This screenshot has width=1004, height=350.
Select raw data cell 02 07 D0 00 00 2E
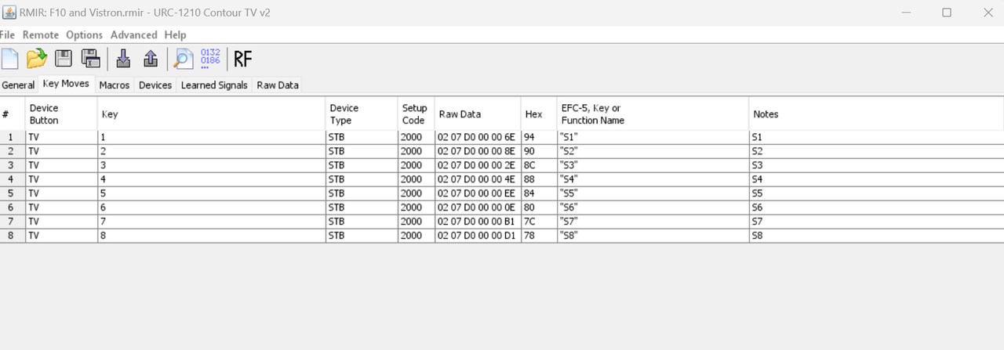(478, 165)
